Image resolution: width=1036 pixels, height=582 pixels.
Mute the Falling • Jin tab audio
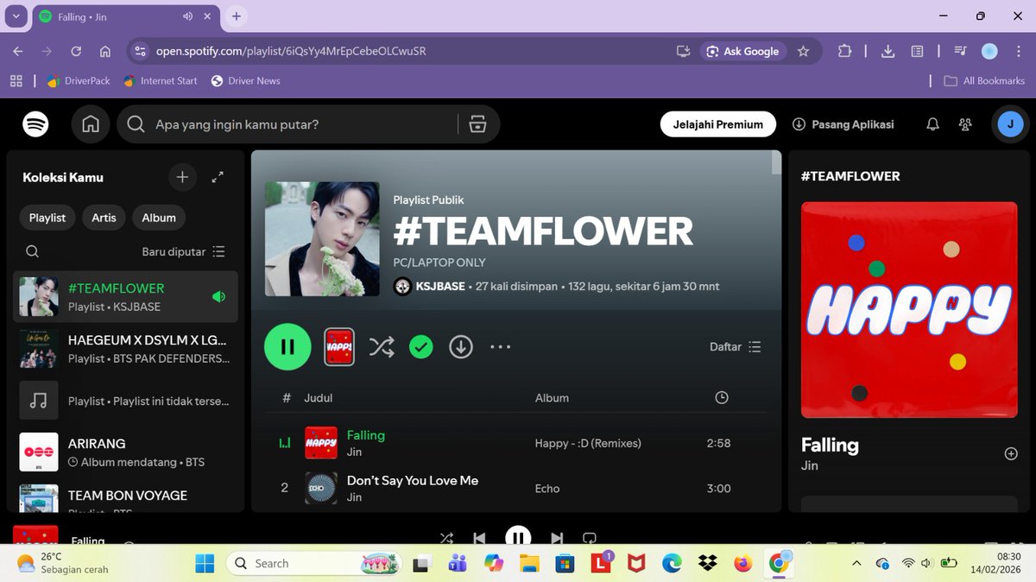click(x=188, y=16)
